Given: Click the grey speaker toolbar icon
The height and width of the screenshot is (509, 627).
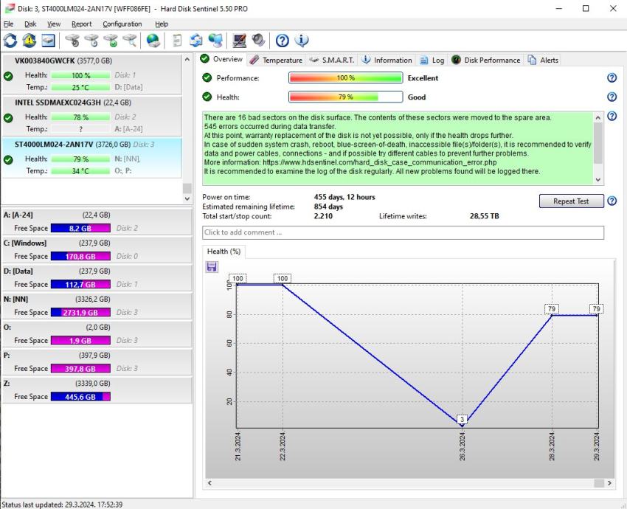Looking at the screenshot, I should (258, 40).
